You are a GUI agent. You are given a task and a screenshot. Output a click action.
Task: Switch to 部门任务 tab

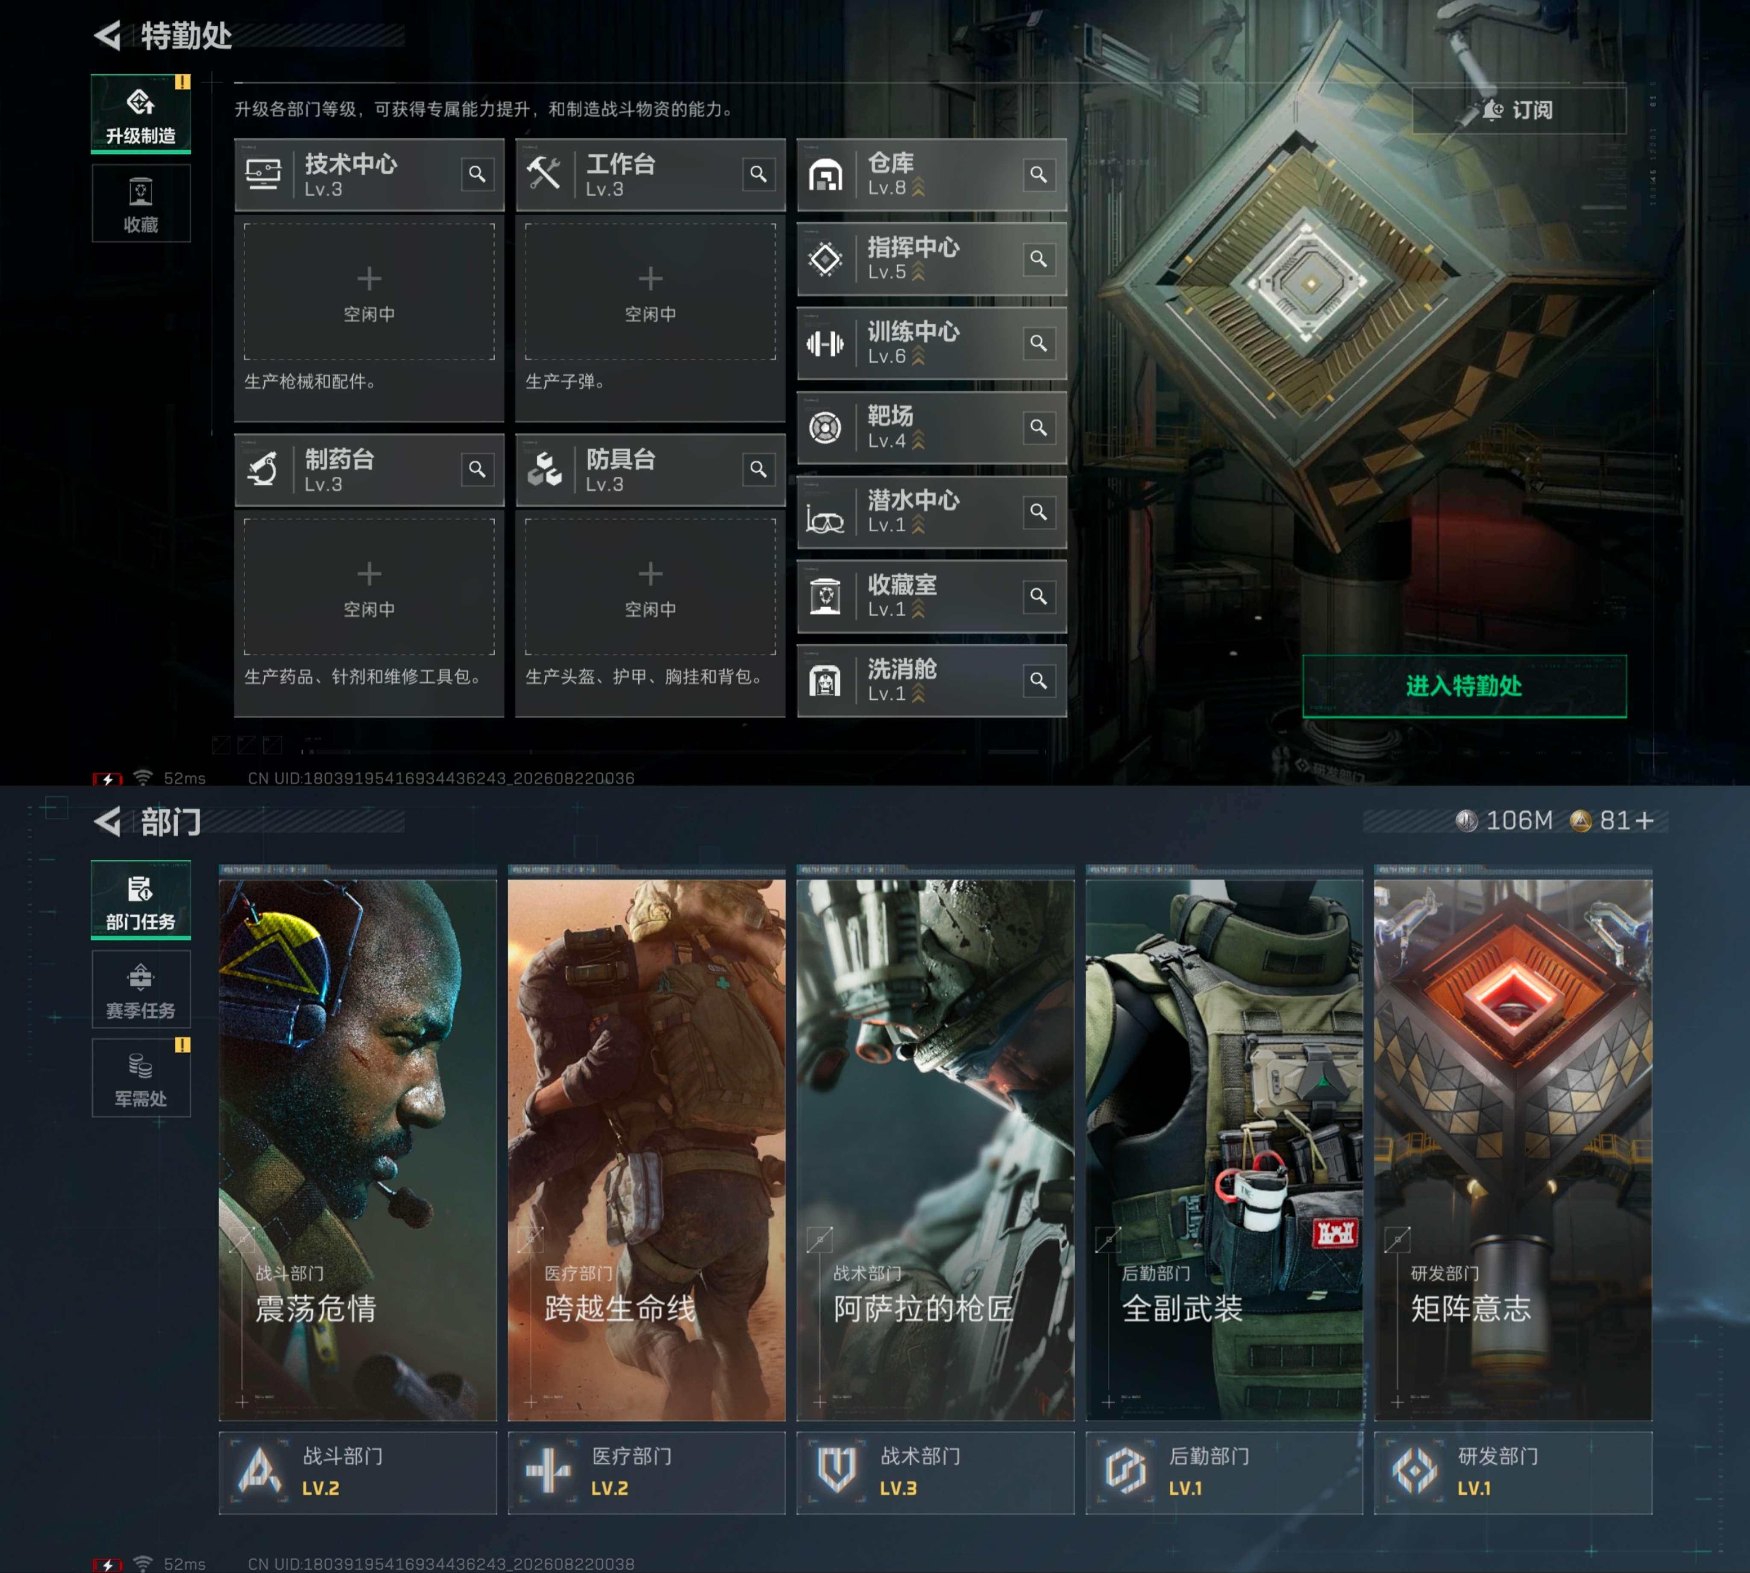coord(141,900)
